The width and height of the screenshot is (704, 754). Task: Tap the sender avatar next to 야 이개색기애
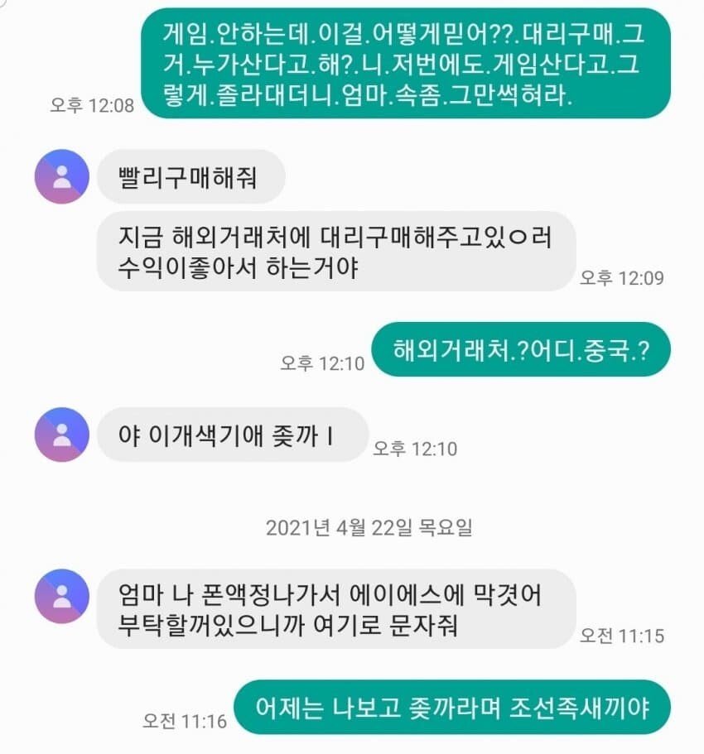click(62, 435)
